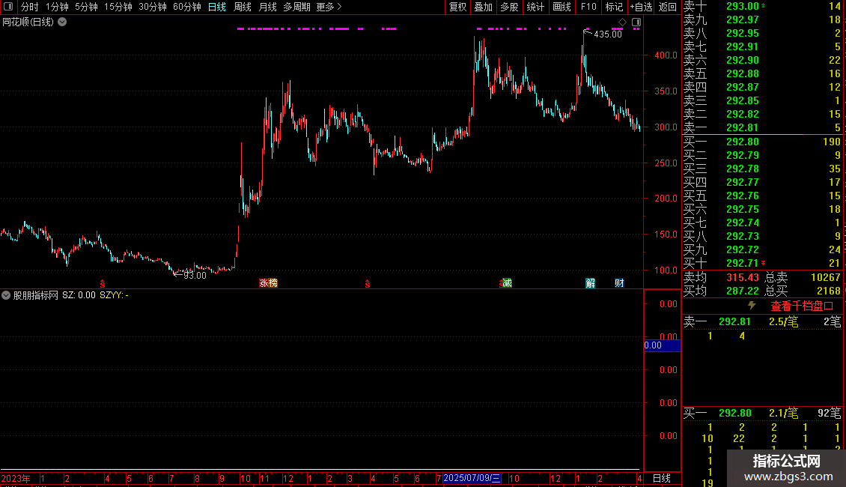Select the 60分钟 period
846x487 pixels.
(187, 7)
